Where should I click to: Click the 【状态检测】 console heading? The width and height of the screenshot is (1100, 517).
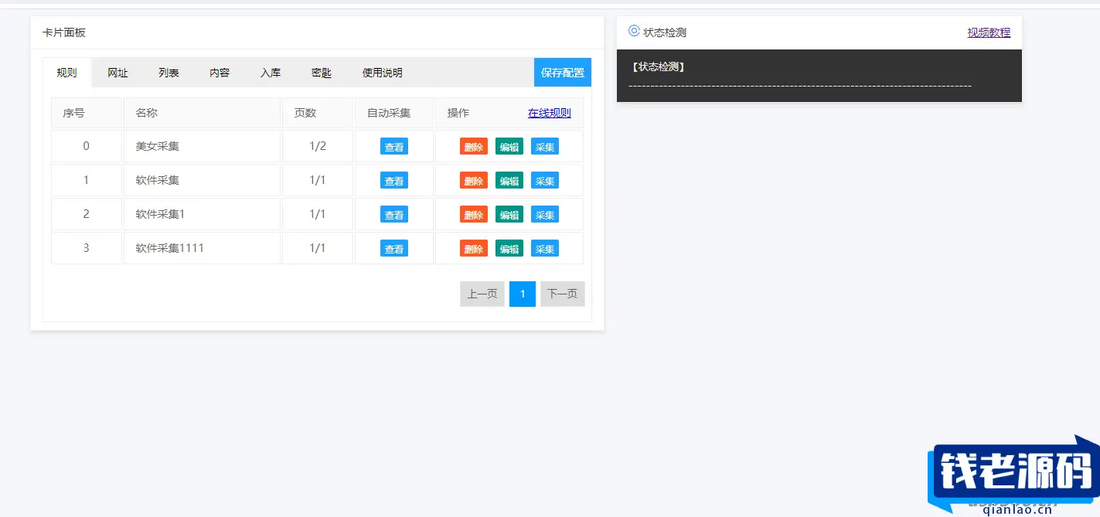658,67
